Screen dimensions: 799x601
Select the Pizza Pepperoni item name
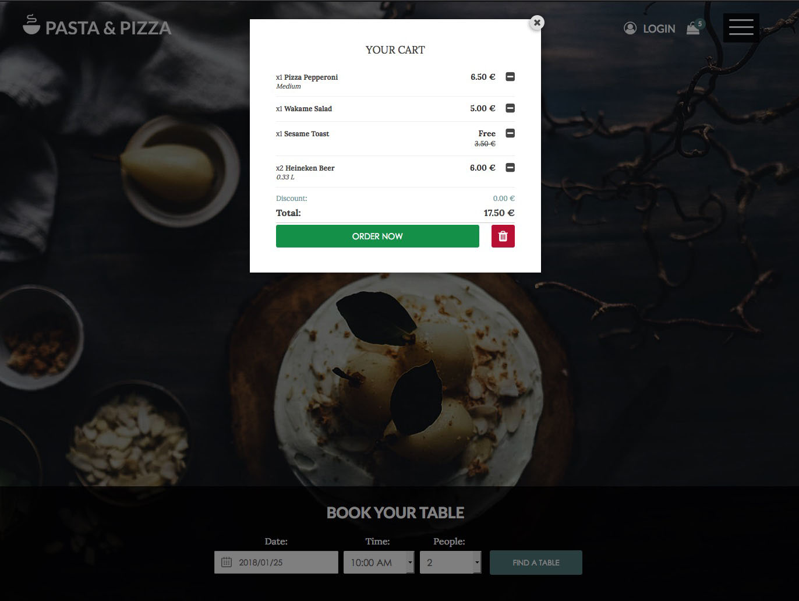point(311,77)
